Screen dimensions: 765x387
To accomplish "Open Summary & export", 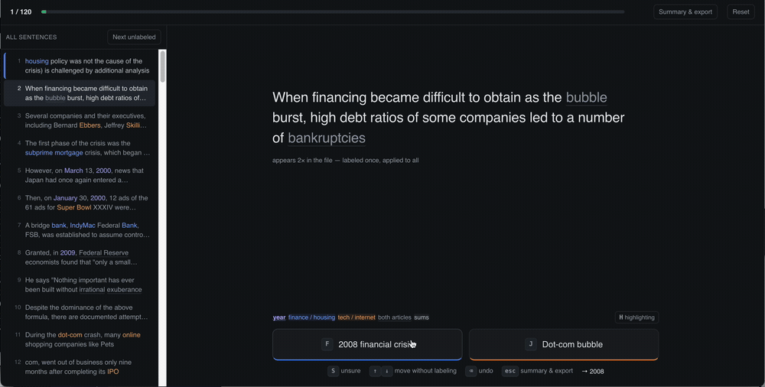I will 685,11.
